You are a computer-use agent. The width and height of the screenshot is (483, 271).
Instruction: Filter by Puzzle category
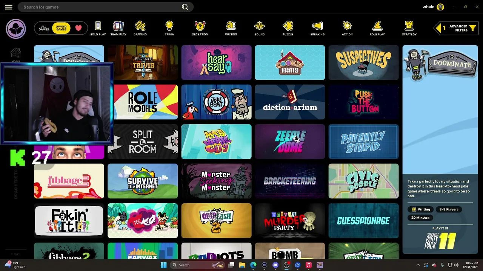pyautogui.click(x=288, y=29)
